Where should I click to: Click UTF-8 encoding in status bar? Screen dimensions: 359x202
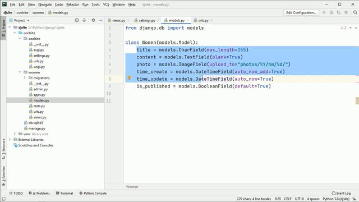pyautogui.click(x=300, y=199)
